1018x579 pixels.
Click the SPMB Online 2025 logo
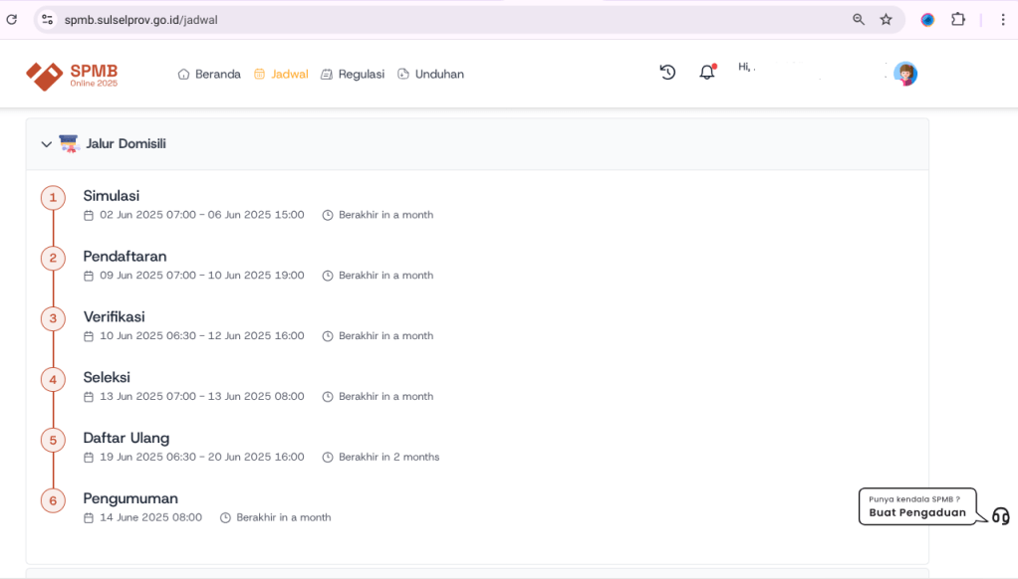72,75
